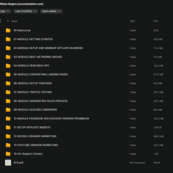173x173 pixels.
Task: Select the 01-MODULE GETTING STARTED name
Action: [x=33, y=39]
